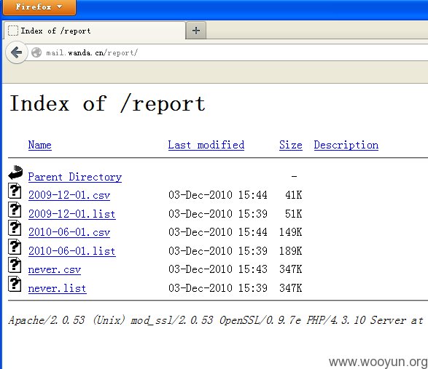Sort listing by Name column
This screenshot has width=428, height=369.
(40, 145)
